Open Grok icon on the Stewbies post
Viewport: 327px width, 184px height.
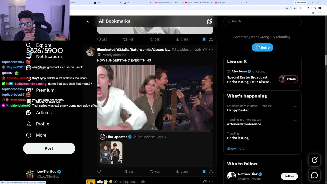click(205, 50)
